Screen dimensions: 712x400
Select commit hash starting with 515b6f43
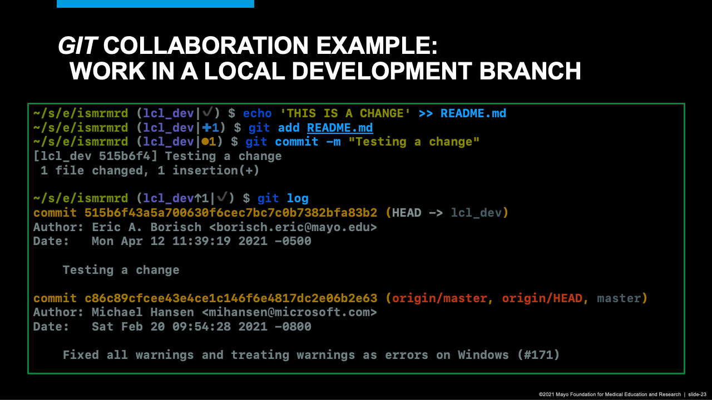pos(231,213)
